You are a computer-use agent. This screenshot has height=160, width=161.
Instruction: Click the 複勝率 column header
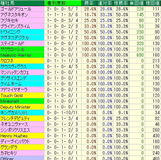click(121, 3)
